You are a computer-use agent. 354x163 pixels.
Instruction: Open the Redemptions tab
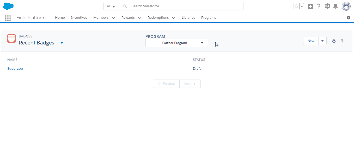(x=158, y=18)
